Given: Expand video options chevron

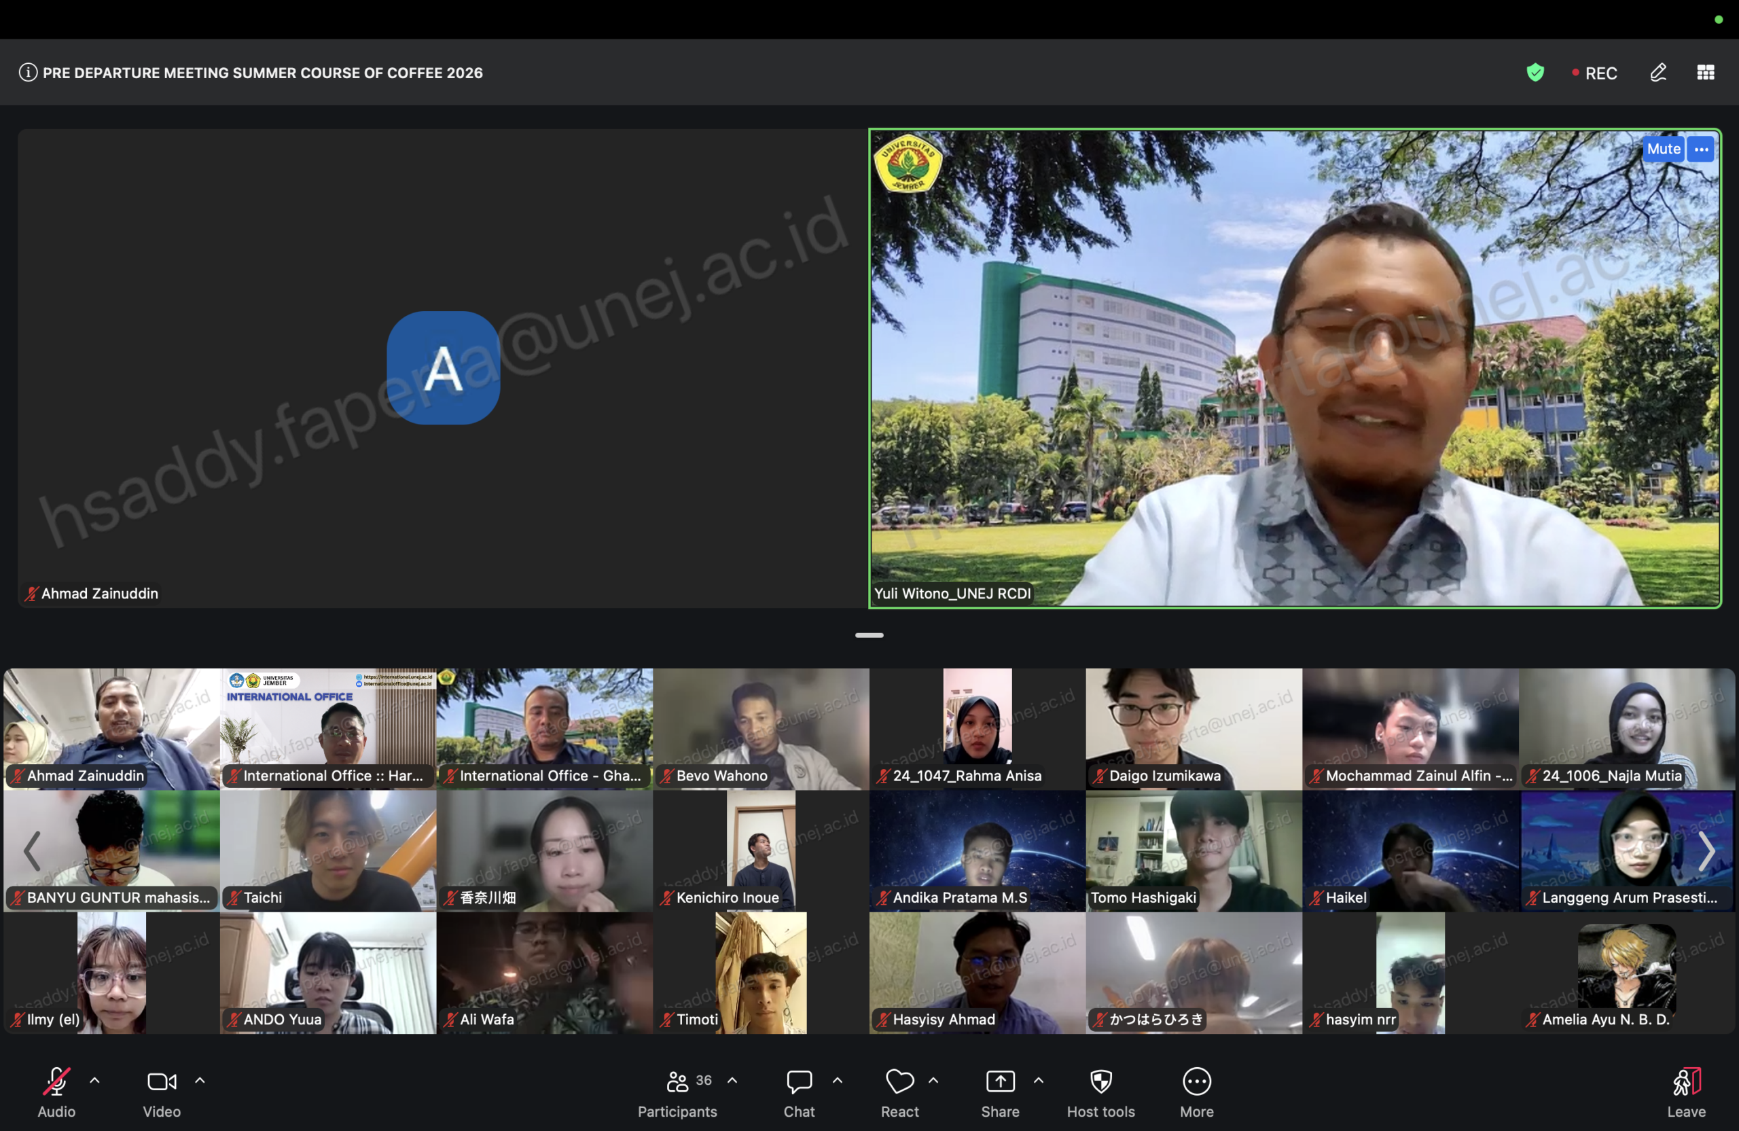Looking at the screenshot, I should [x=200, y=1080].
